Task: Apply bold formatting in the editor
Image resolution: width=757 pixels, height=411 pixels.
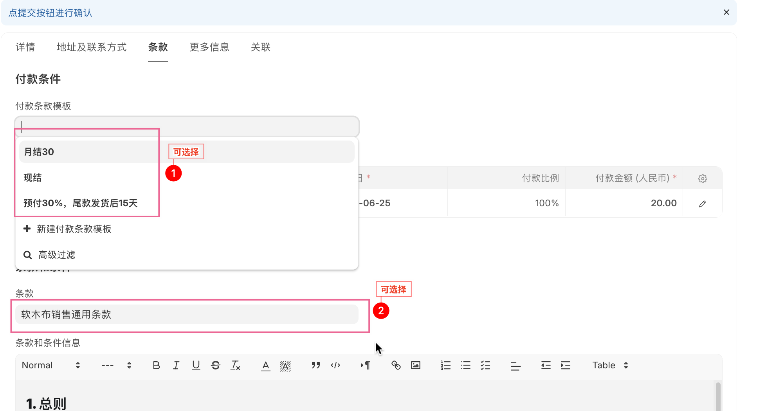Action: point(156,365)
